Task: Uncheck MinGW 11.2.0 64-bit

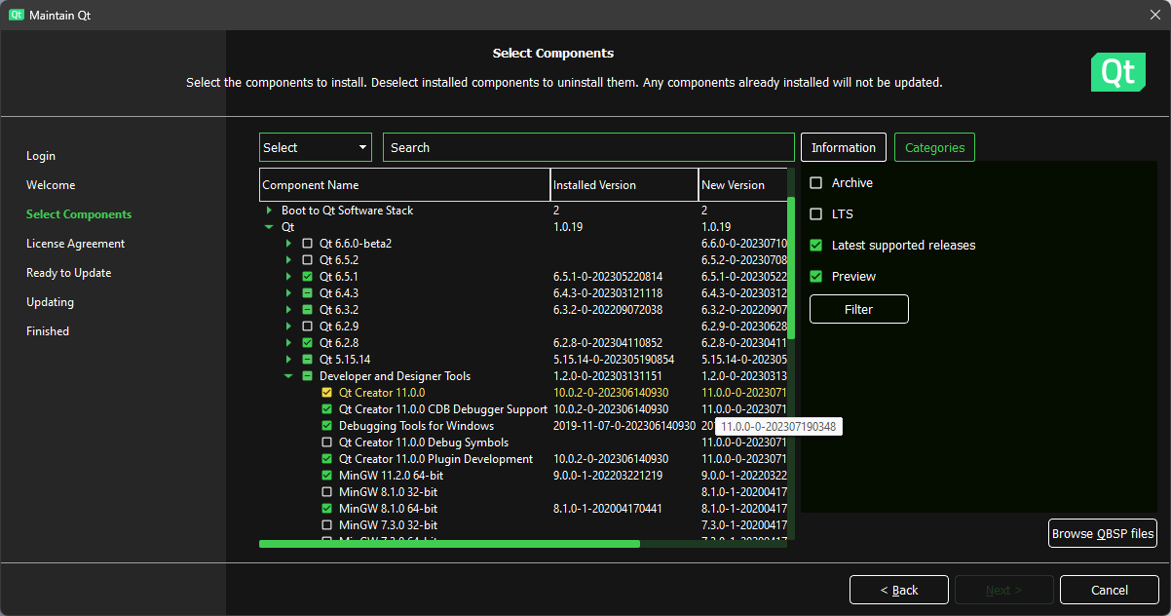Action: [x=327, y=476]
